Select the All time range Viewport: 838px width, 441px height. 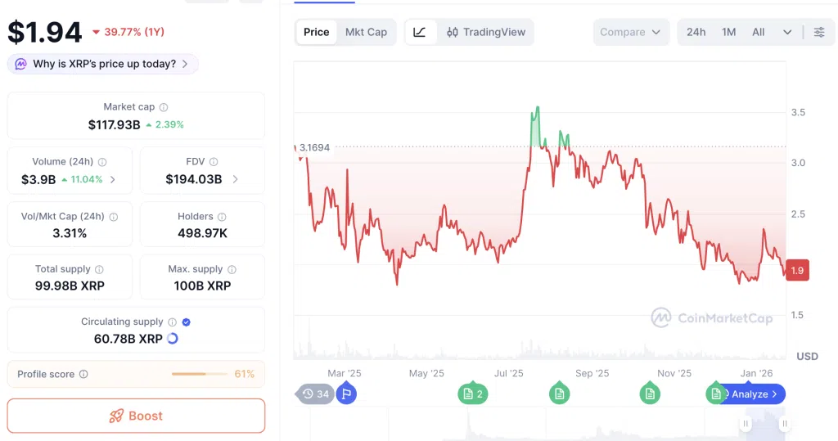[759, 32]
